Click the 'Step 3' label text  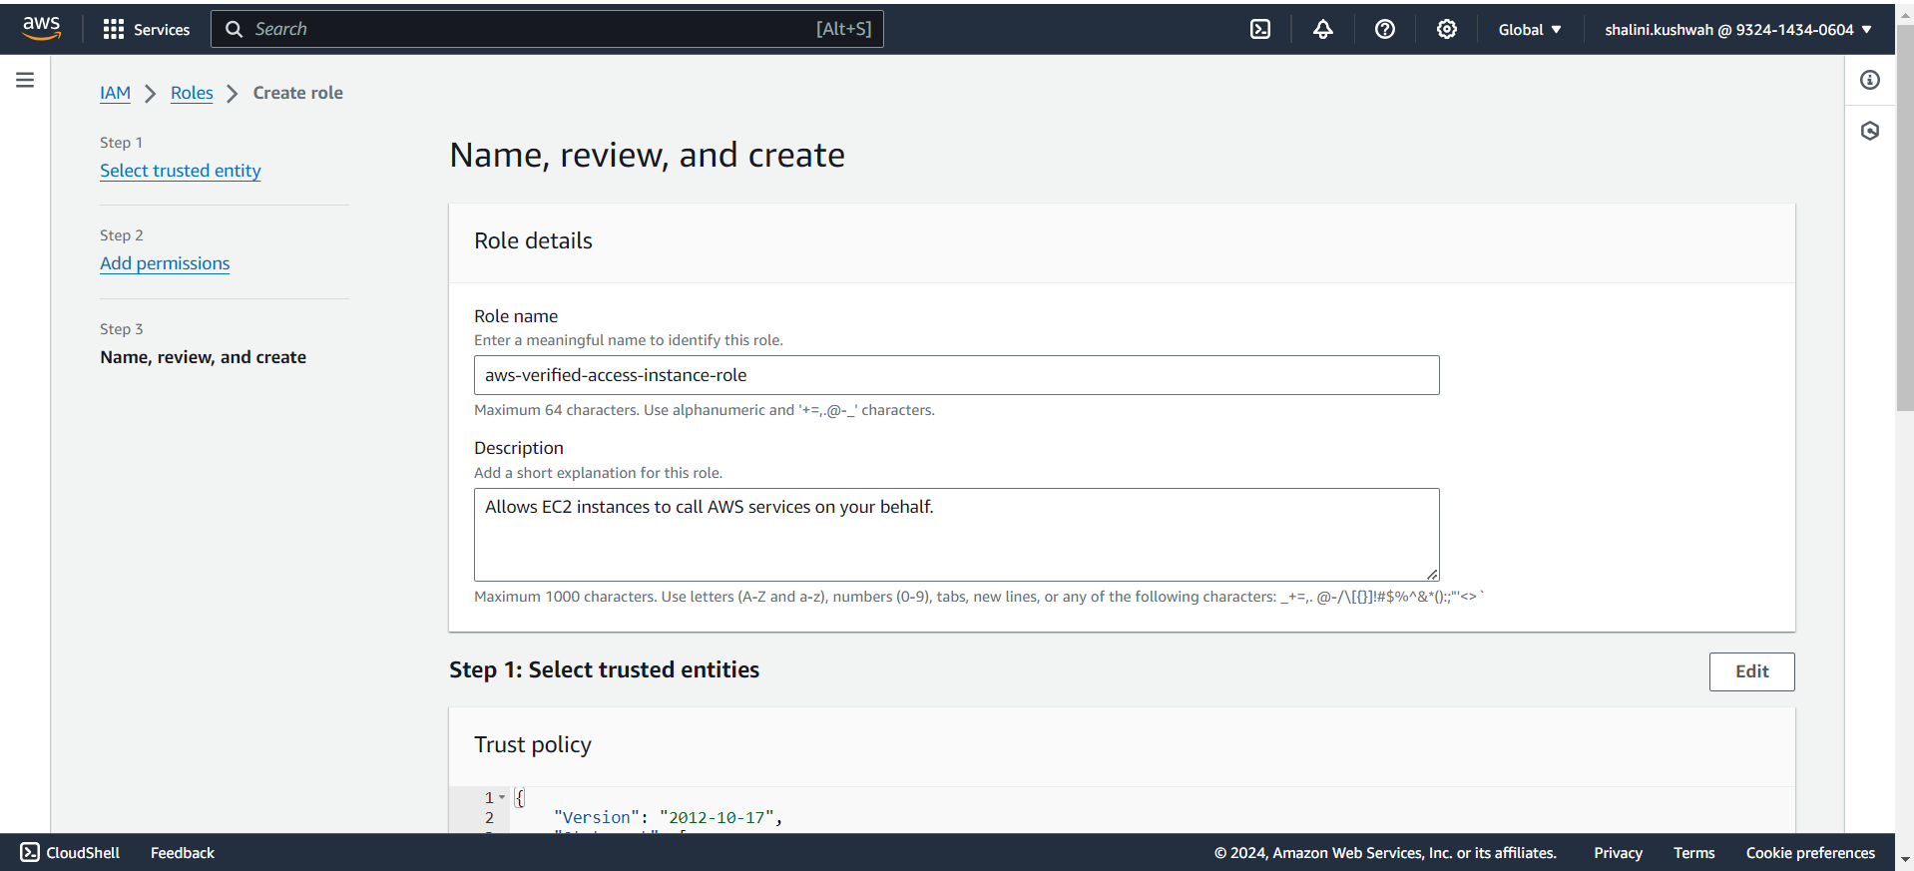tap(122, 329)
